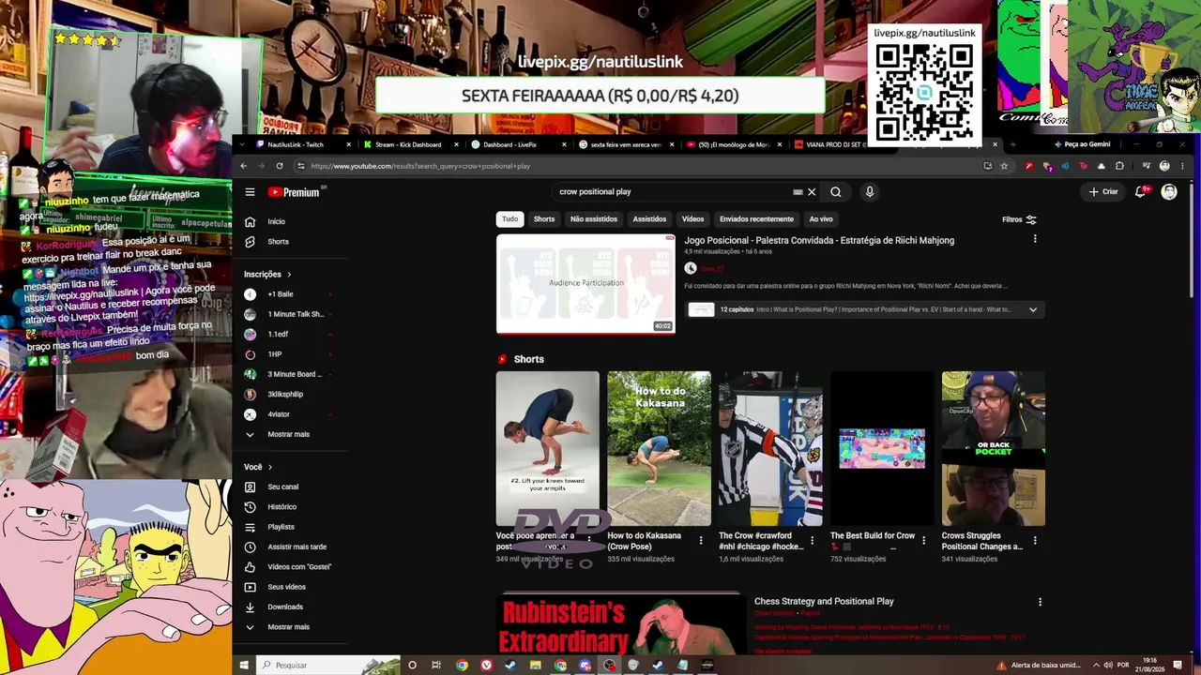
Task: Open the Jogo Posicional Riichi Mahjong video title
Action: tap(819, 241)
